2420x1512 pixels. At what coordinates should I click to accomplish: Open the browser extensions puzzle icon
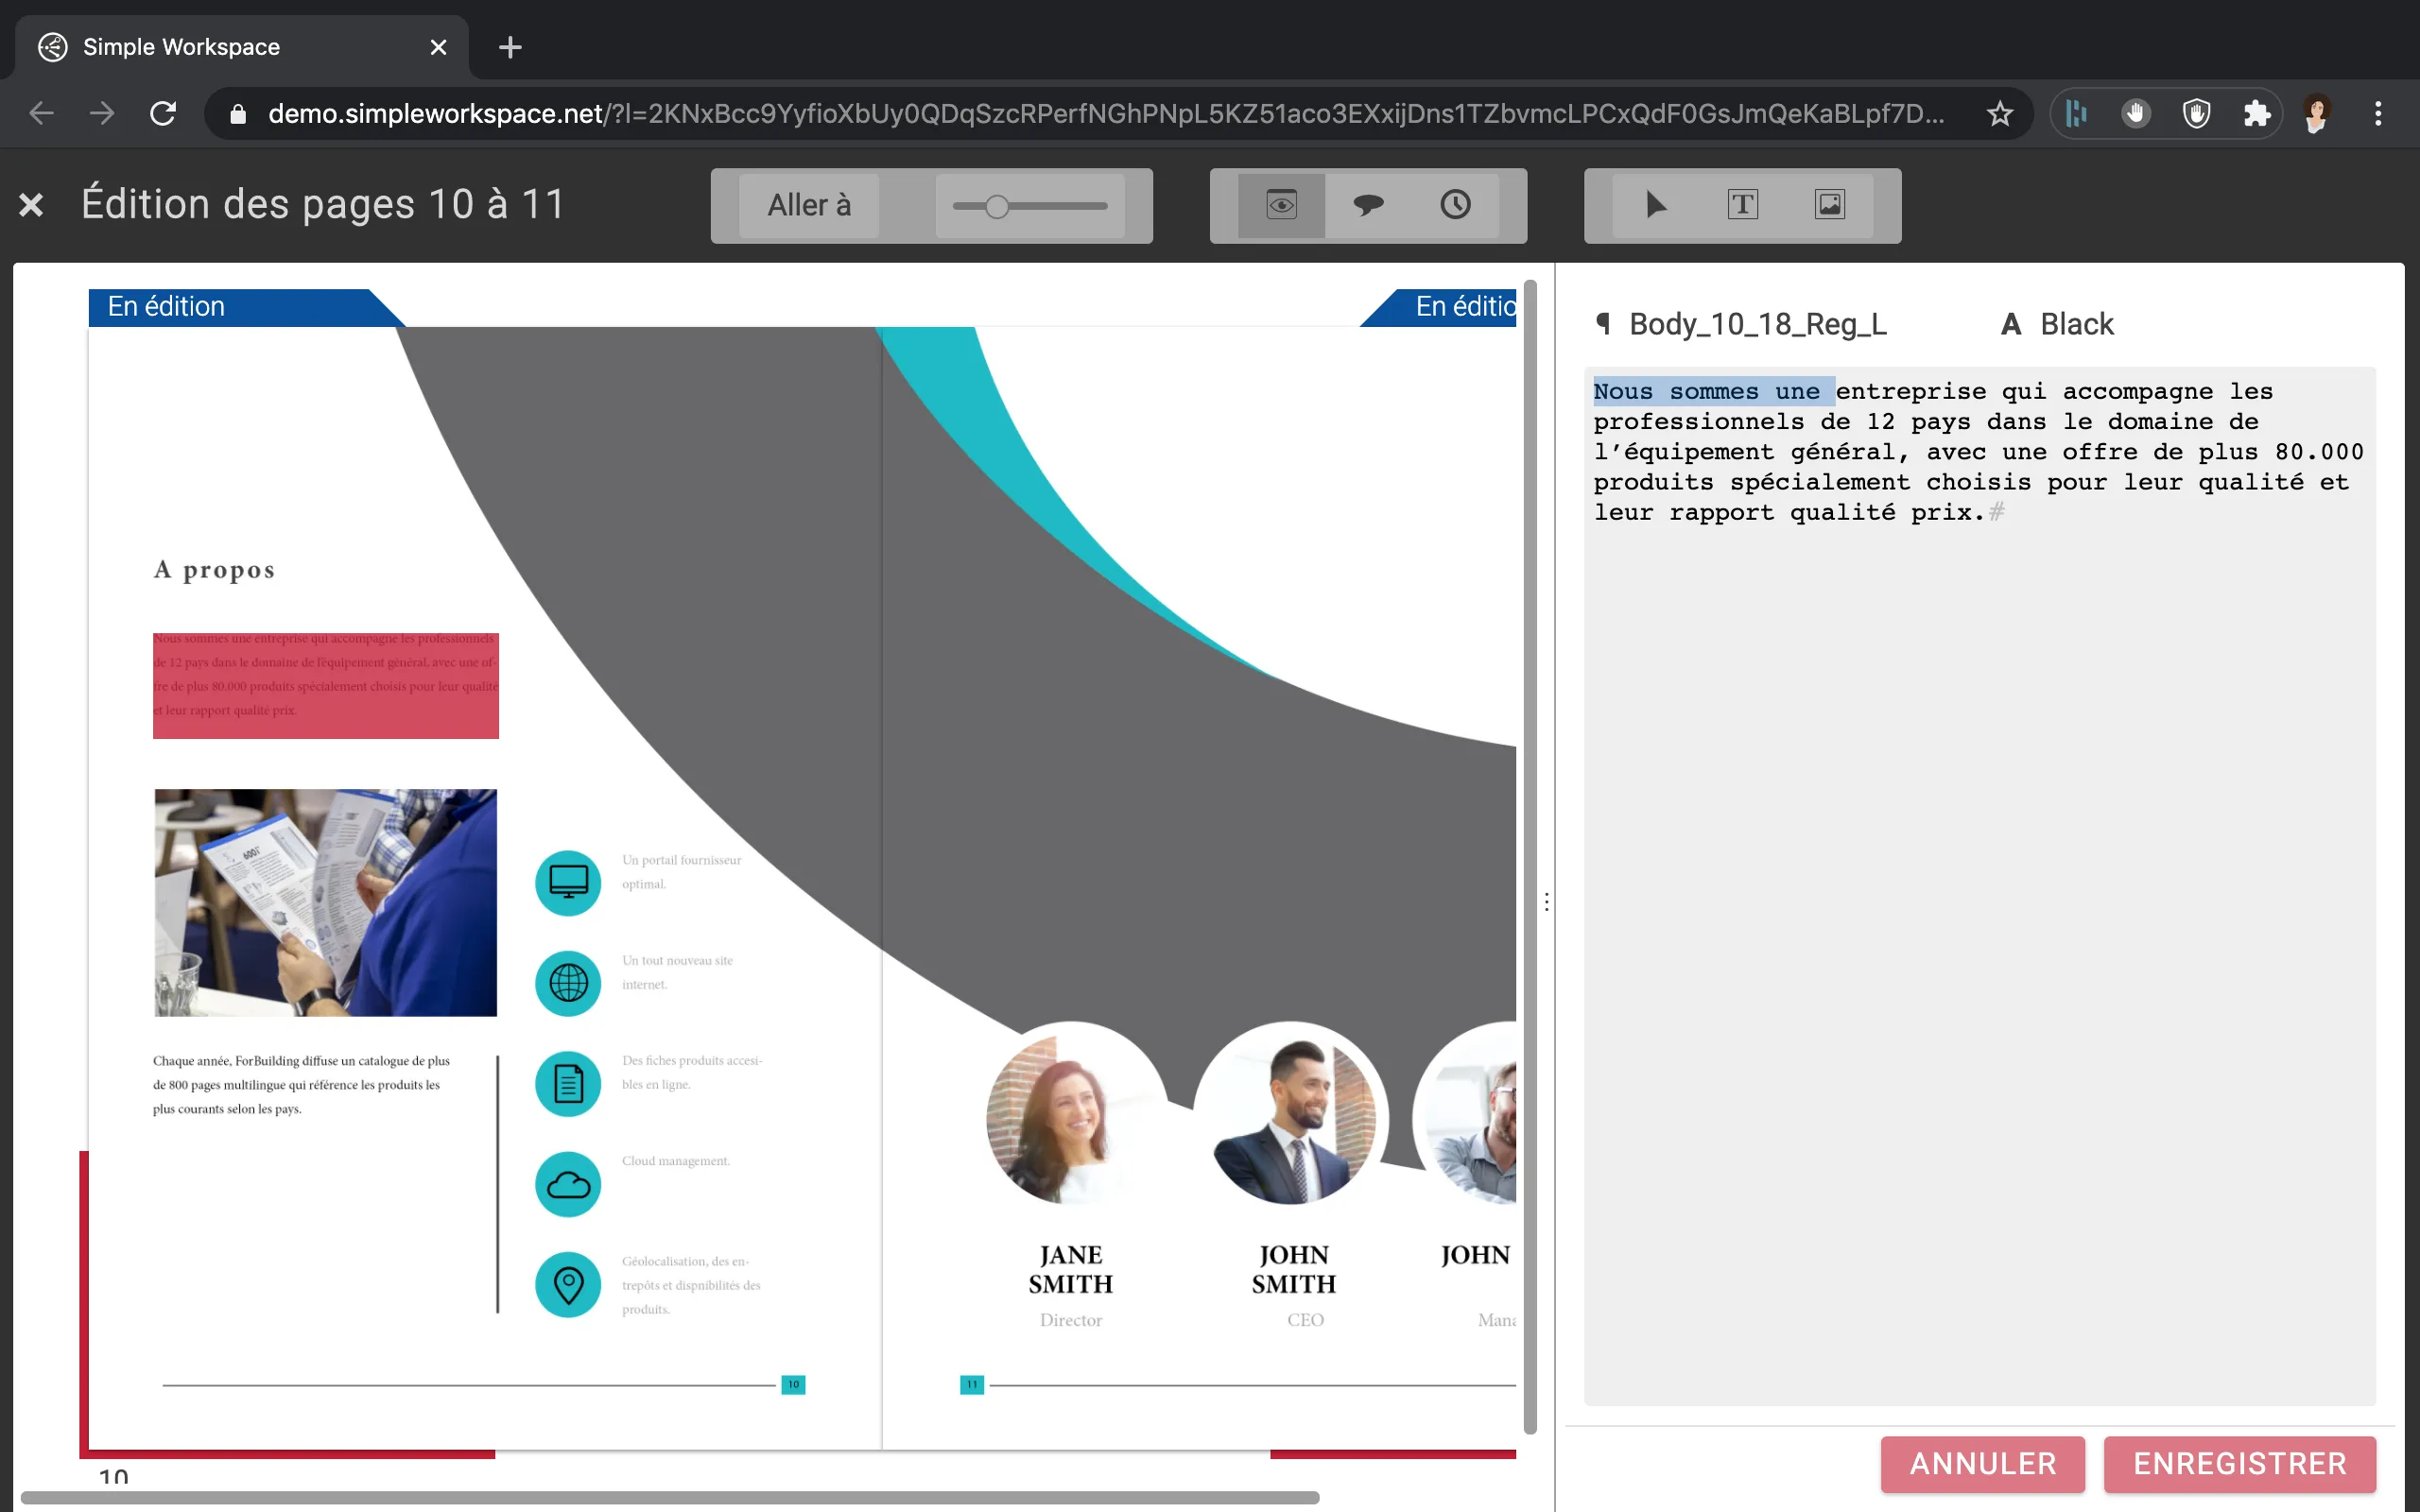pos(2256,114)
